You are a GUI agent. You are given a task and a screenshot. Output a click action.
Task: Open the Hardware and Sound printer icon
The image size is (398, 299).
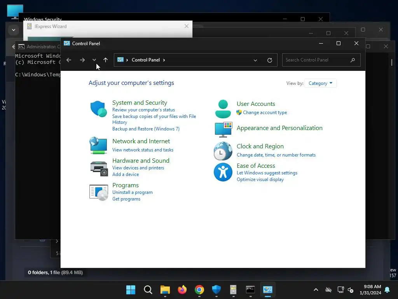pos(99,169)
